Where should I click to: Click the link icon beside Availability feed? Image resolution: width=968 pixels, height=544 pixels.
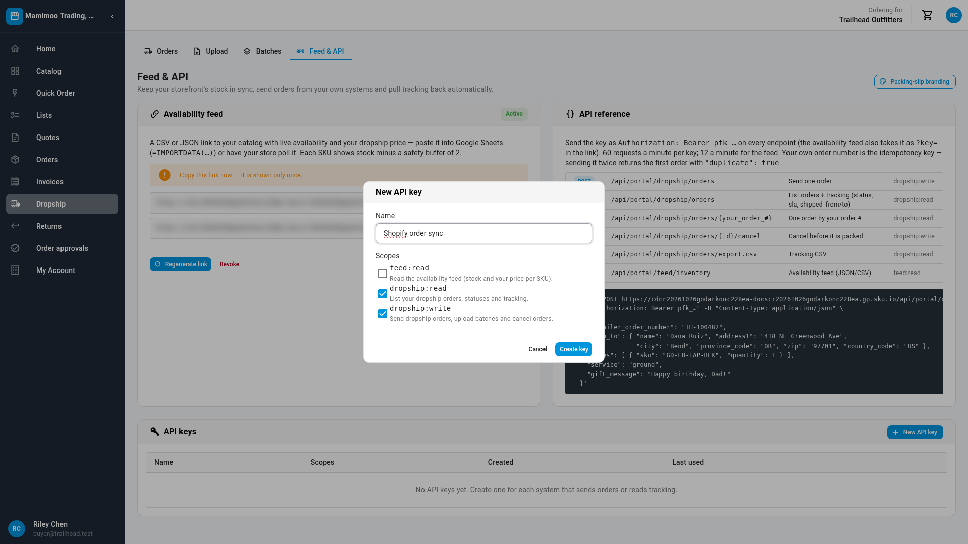155,114
